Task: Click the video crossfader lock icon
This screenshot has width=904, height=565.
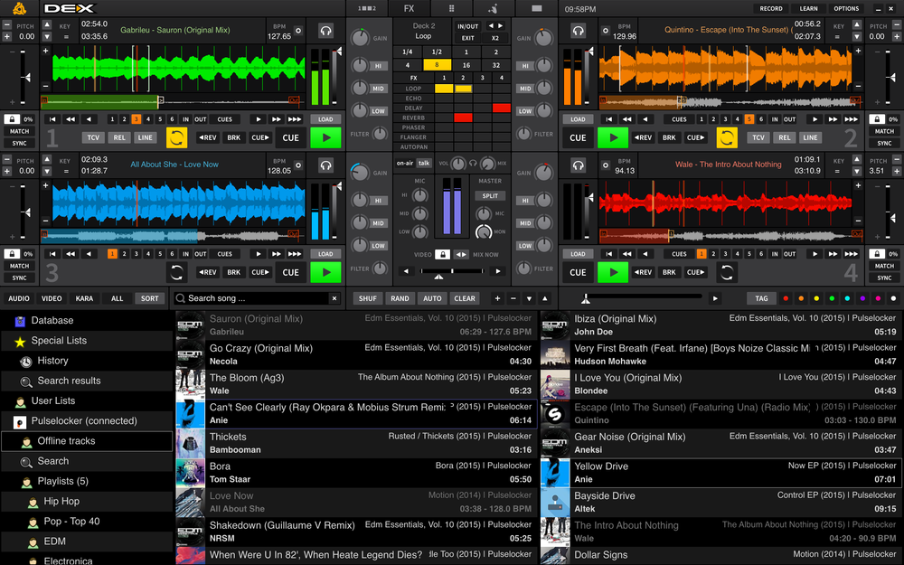Action: click(x=442, y=255)
